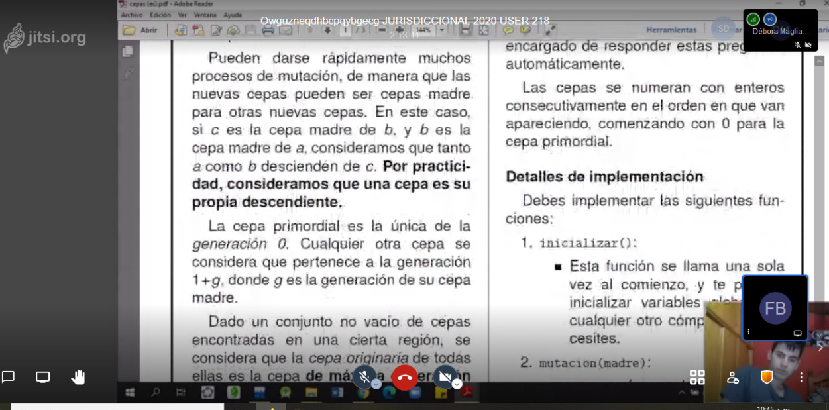
Task: Click the send email envelope icon
Action: [286, 30]
